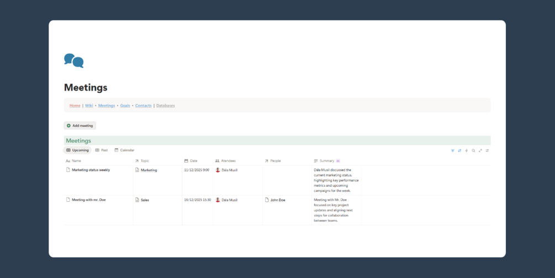Click page icon of Meeting with mr. Doe
Viewport: 555px width, 278px height.
(x=68, y=200)
